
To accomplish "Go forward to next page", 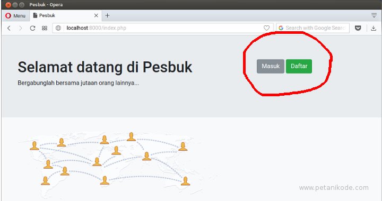I will (x=21, y=28).
